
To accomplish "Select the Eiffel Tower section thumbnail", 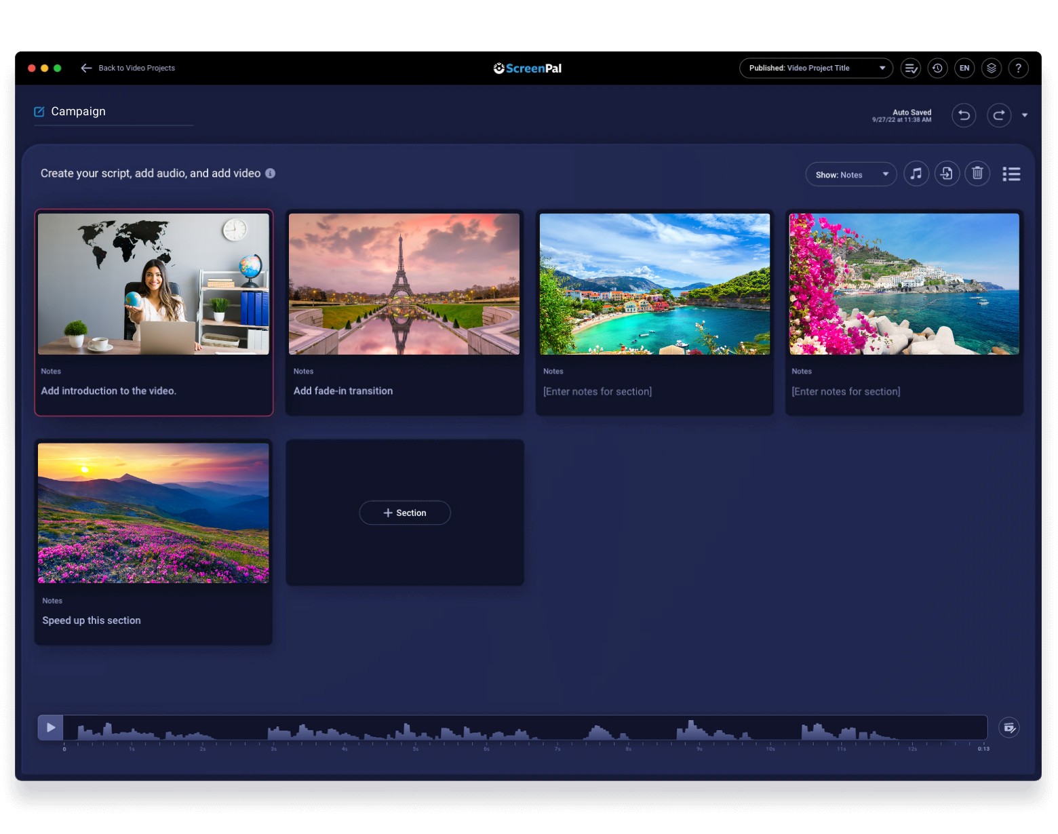I will click(x=404, y=283).
